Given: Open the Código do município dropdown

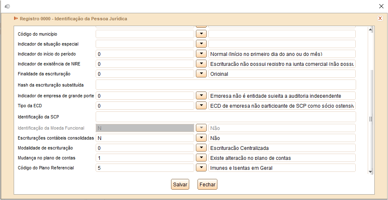Looking at the screenshot, I should point(201,34).
